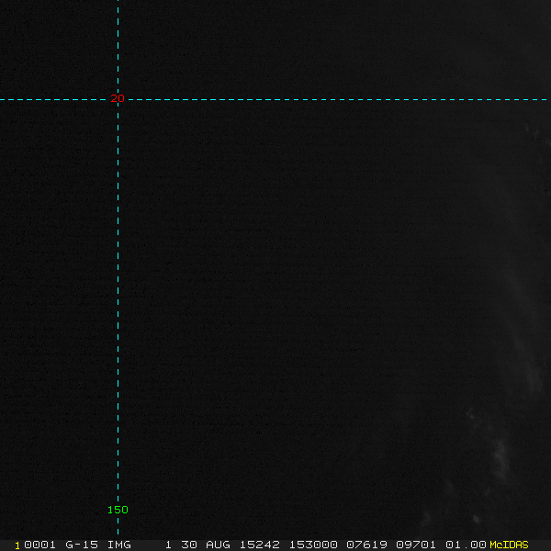Click the Julian date 15242
Screen dimensions: 551x551
pyautogui.click(x=260, y=545)
